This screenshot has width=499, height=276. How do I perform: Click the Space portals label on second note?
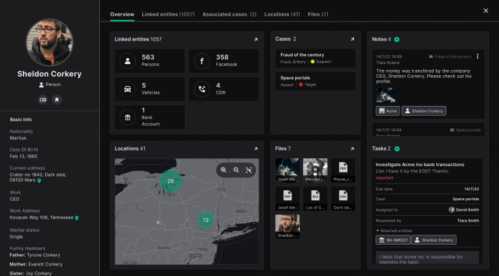465,130
